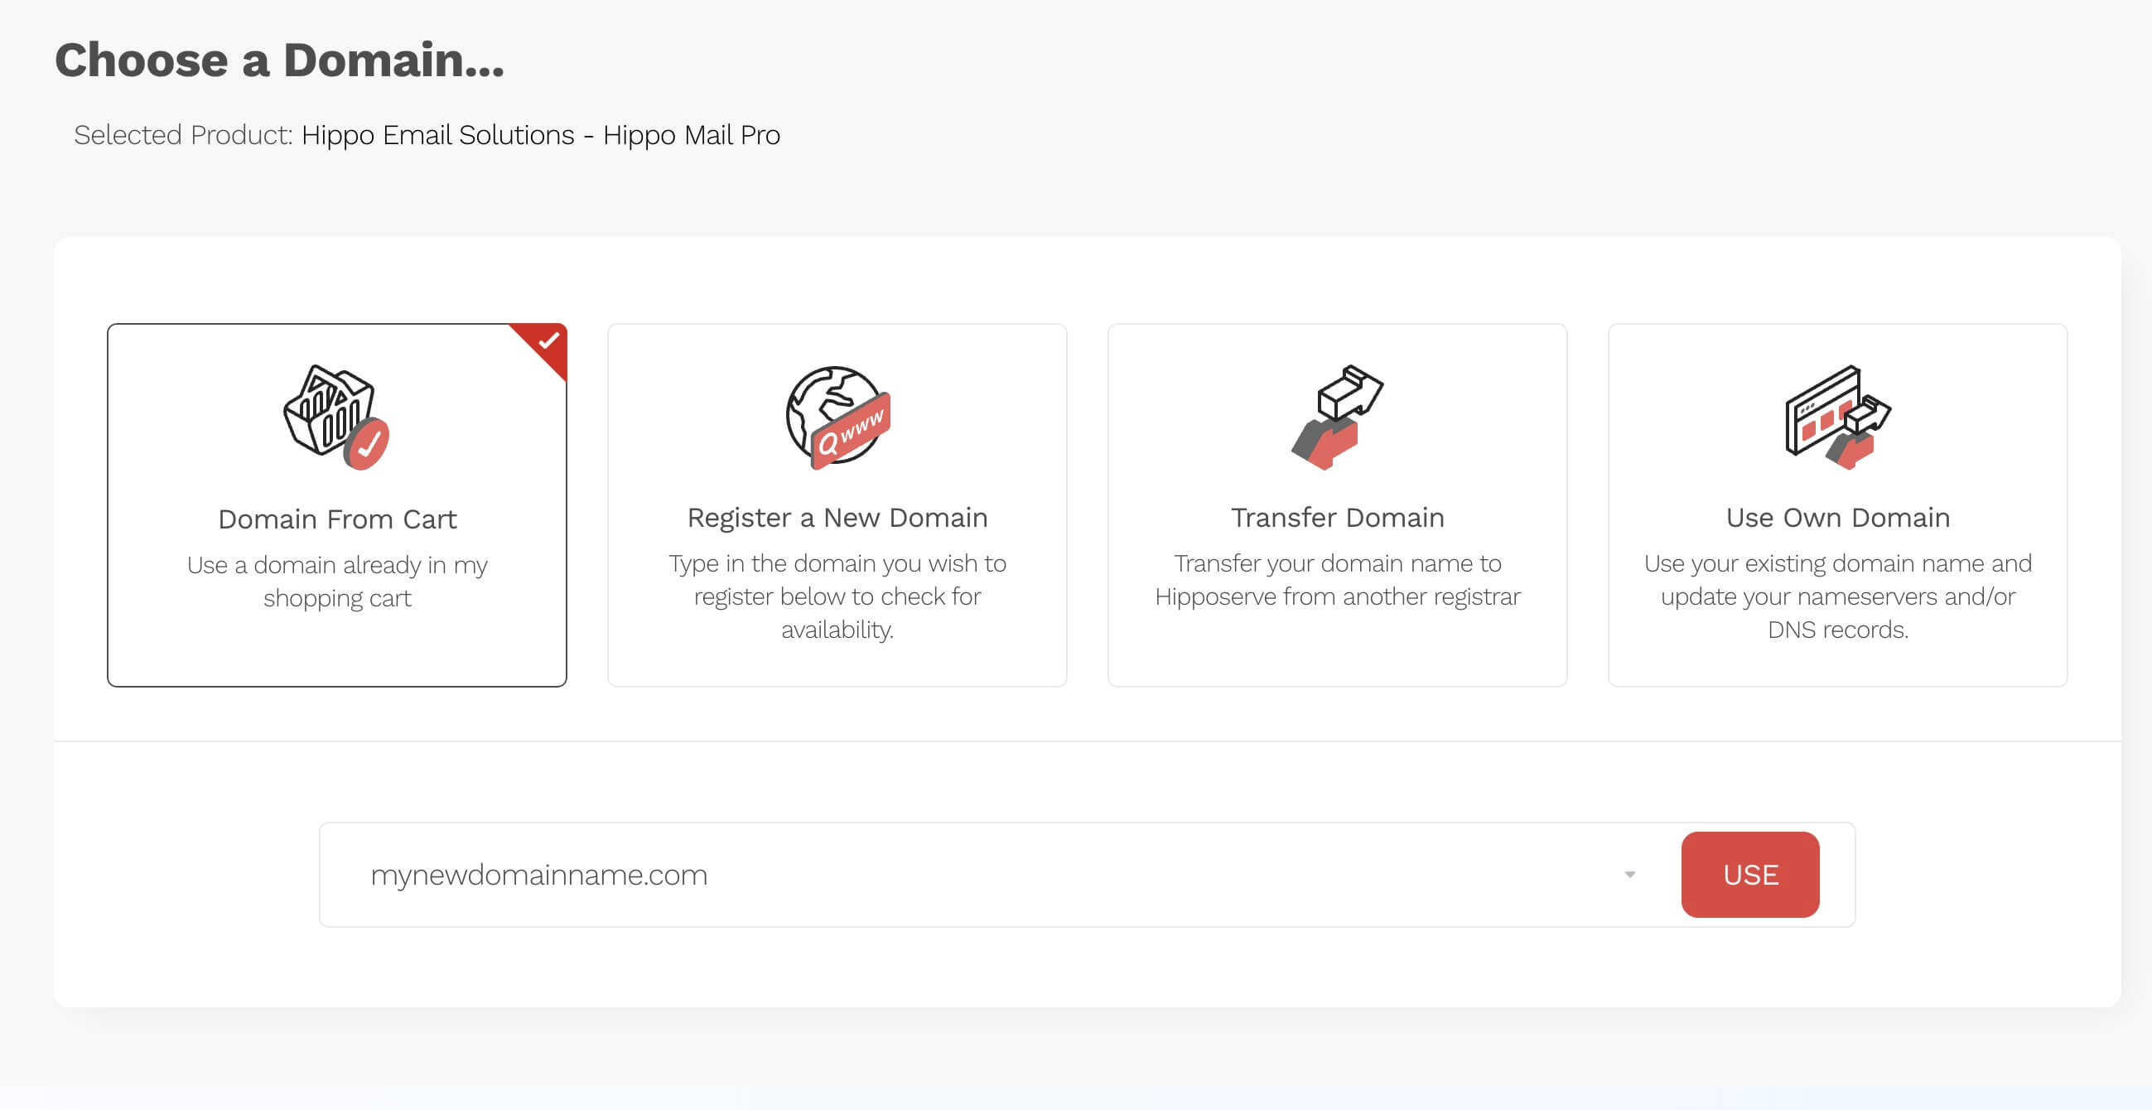
Task: Click the USE button
Action: click(x=1750, y=875)
